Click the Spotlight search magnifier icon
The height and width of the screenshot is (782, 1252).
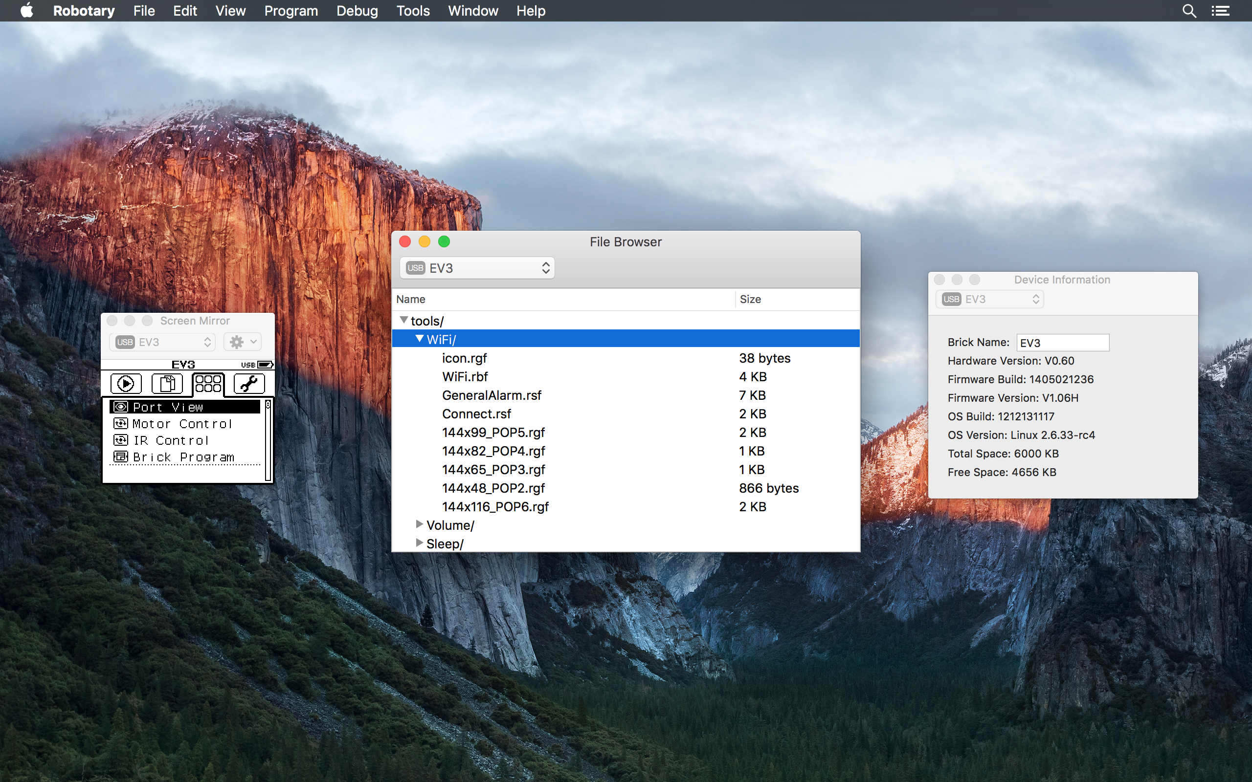[x=1189, y=11]
